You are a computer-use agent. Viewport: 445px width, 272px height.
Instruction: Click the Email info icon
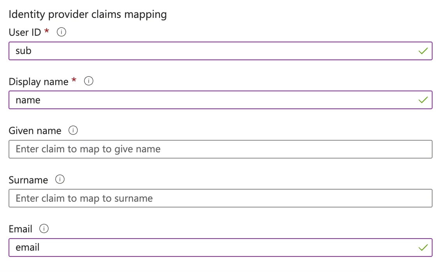[x=44, y=229]
